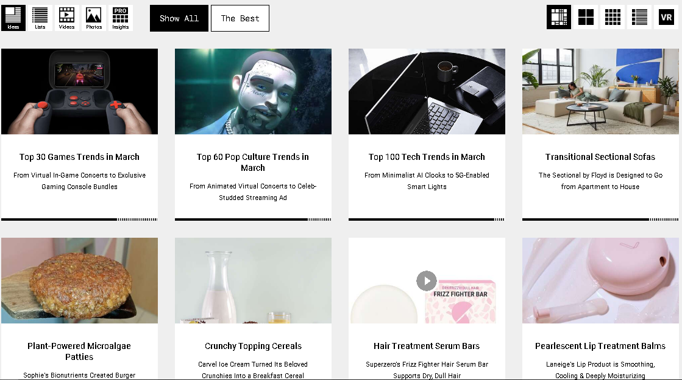Click the Pop Culture Trends score bar

[x=253, y=219]
